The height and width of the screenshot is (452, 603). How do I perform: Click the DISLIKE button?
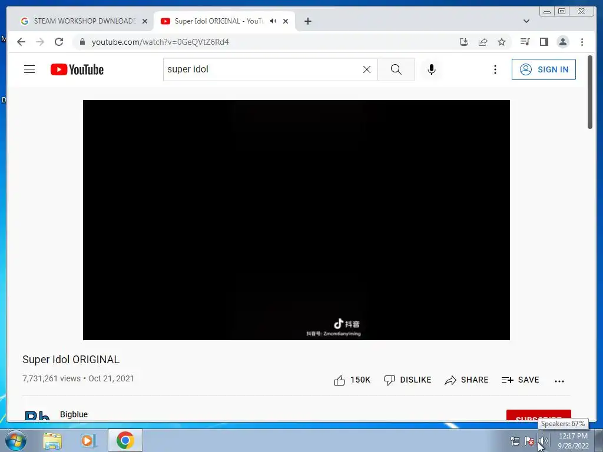[x=407, y=380]
